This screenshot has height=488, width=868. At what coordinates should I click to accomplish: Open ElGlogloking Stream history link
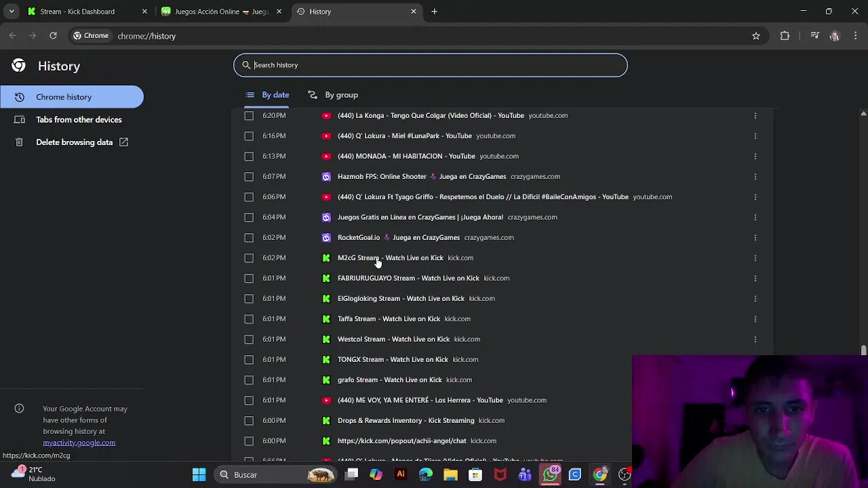coord(401,298)
